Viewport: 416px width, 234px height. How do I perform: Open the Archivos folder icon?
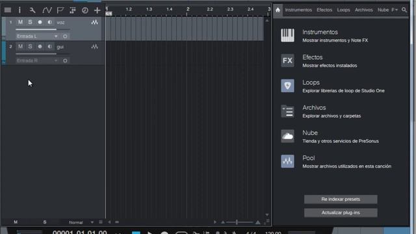[287, 111]
